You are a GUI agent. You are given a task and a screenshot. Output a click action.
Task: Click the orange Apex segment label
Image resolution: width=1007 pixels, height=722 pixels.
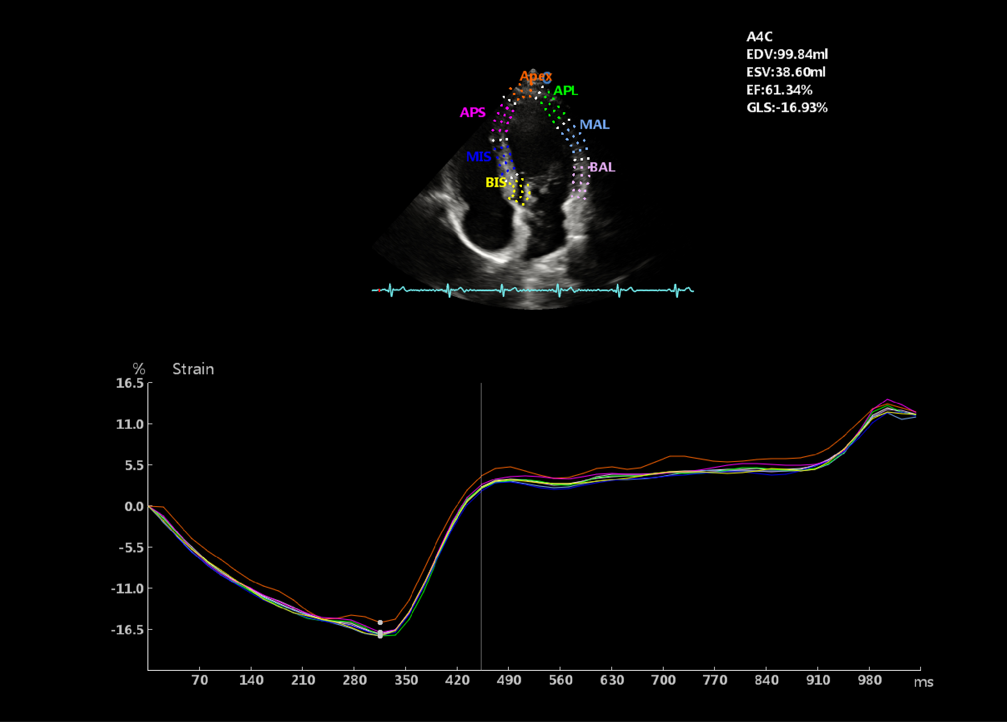(535, 77)
